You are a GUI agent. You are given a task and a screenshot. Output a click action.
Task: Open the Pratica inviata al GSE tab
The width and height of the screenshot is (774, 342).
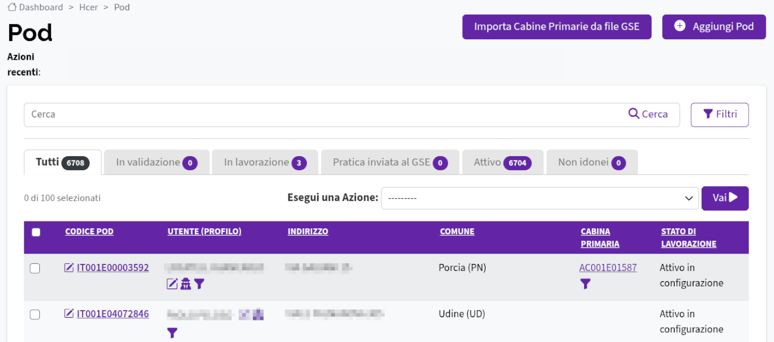(x=390, y=162)
